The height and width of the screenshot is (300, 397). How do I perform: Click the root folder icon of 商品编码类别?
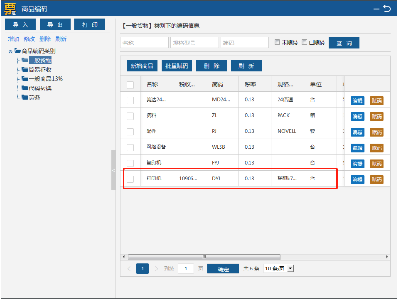tap(17, 51)
